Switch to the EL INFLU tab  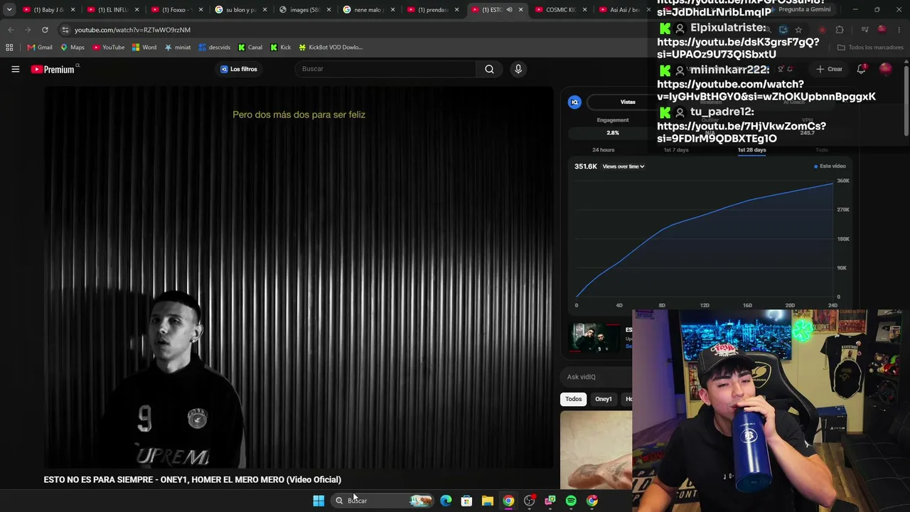[111, 10]
